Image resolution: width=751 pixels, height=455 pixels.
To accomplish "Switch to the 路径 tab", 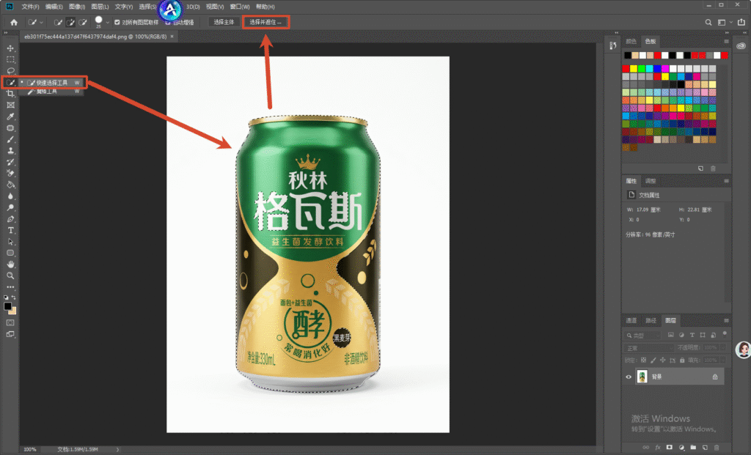I will click(651, 321).
